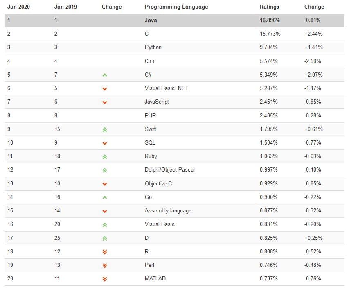Viewport: 349px width, 289px height.
Task: Click the double down arrow beside MATLAB
Action: pyautogui.click(x=105, y=279)
